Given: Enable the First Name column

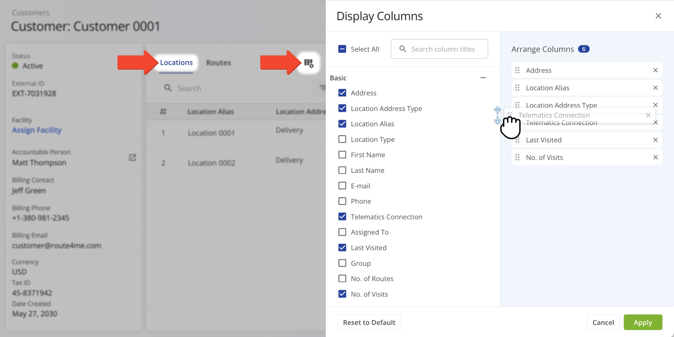Looking at the screenshot, I should (x=342, y=155).
